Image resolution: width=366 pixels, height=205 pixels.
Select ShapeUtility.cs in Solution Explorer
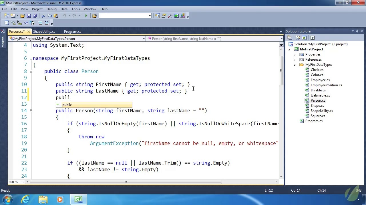(322, 111)
